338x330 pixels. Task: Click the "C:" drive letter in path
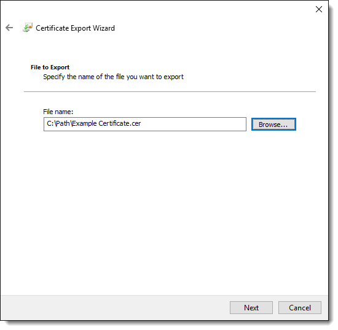point(50,123)
